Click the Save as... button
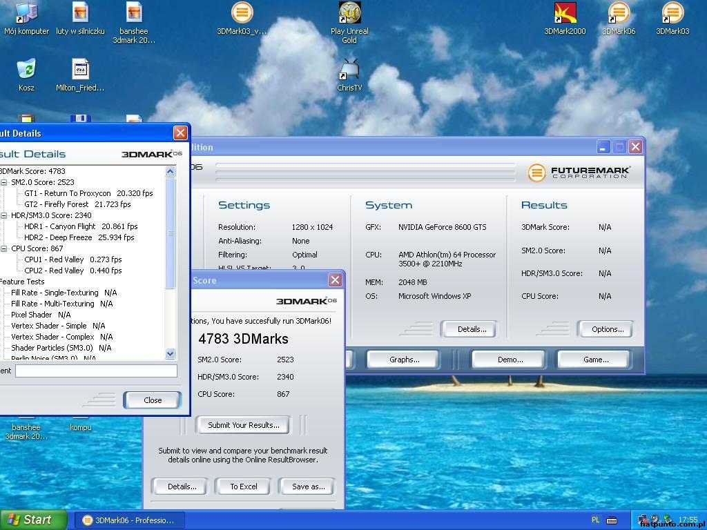This screenshot has width=707, height=530. [307, 487]
